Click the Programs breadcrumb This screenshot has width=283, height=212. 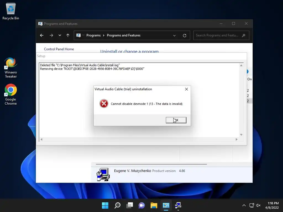(x=93, y=35)
